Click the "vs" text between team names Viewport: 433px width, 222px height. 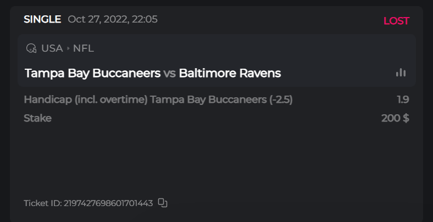170,73
